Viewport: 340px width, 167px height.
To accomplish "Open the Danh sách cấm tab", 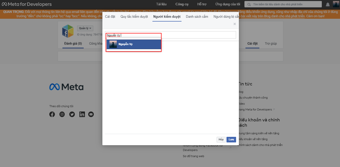I will 197,17.
